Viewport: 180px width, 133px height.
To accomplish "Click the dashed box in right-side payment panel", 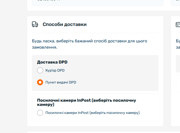I will click(x=178, y=83).
